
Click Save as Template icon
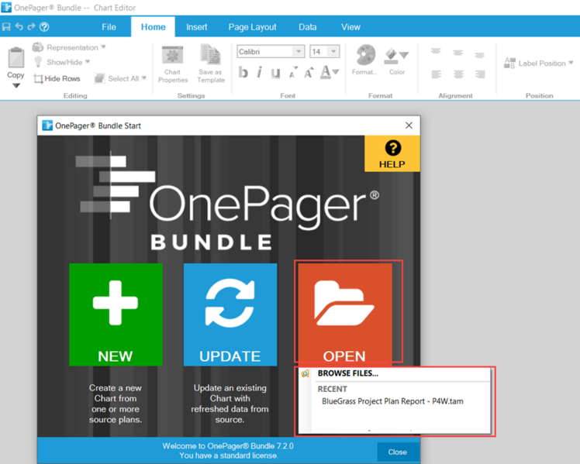211,64
